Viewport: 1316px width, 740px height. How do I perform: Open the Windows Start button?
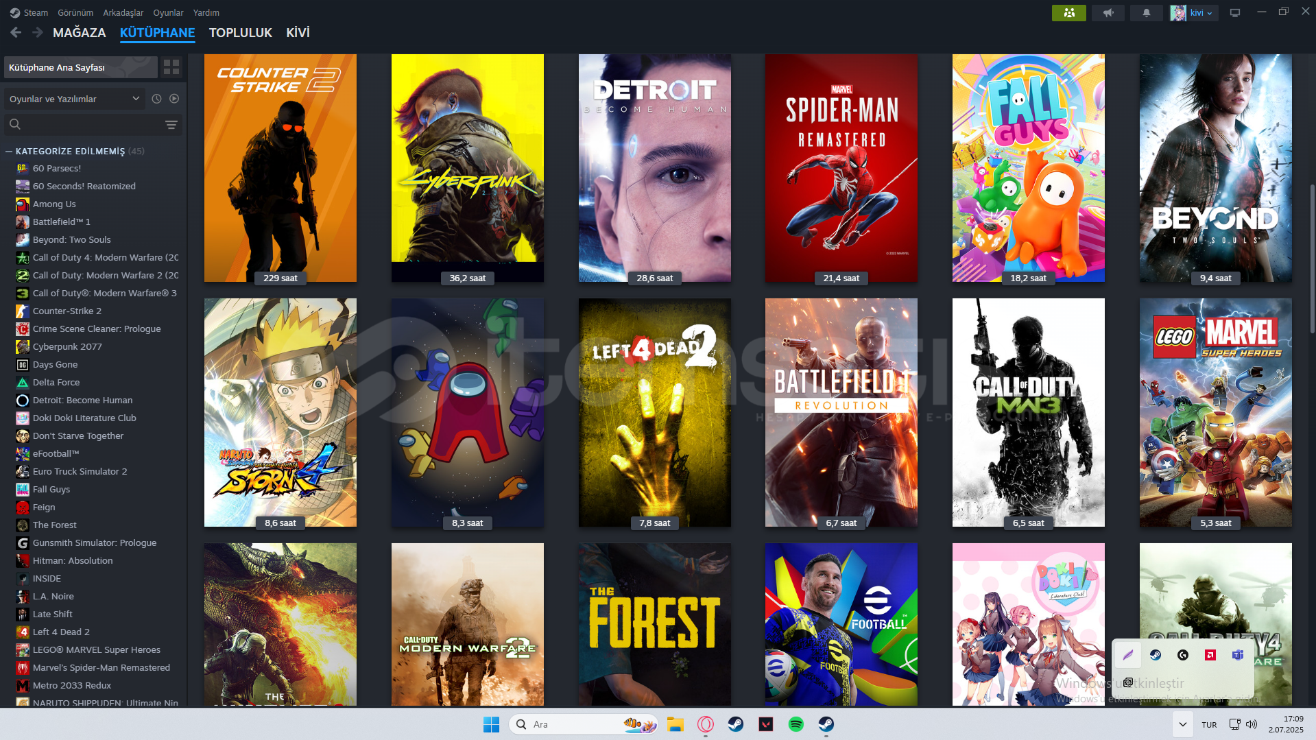(491, 724)
